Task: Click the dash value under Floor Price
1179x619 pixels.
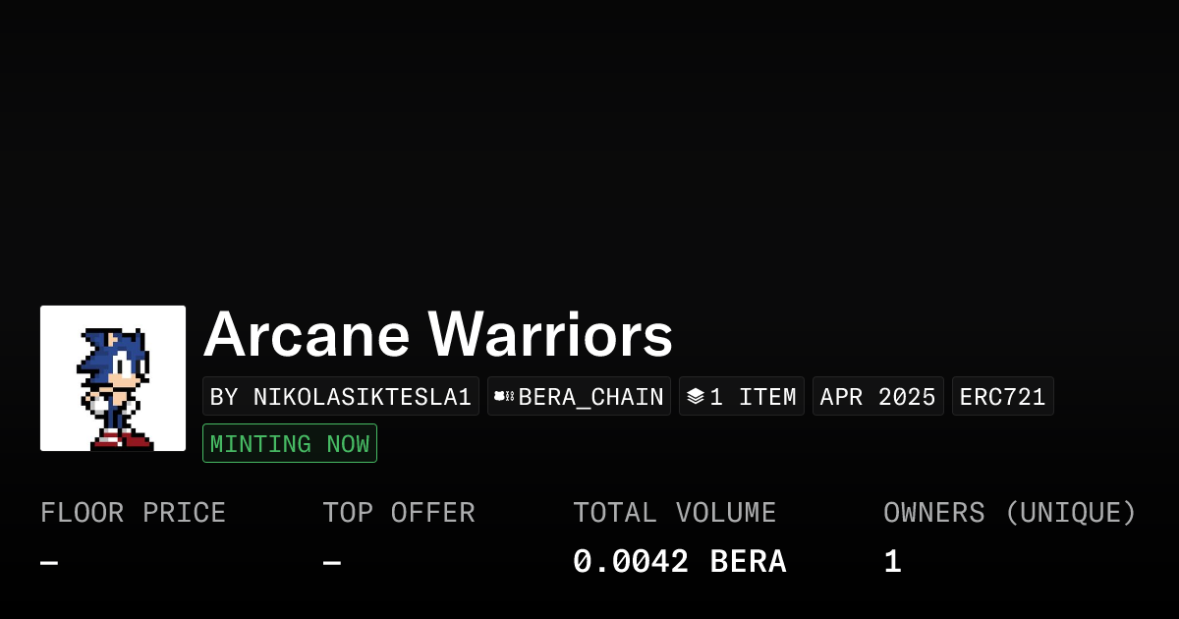Action: coord(49,563)
